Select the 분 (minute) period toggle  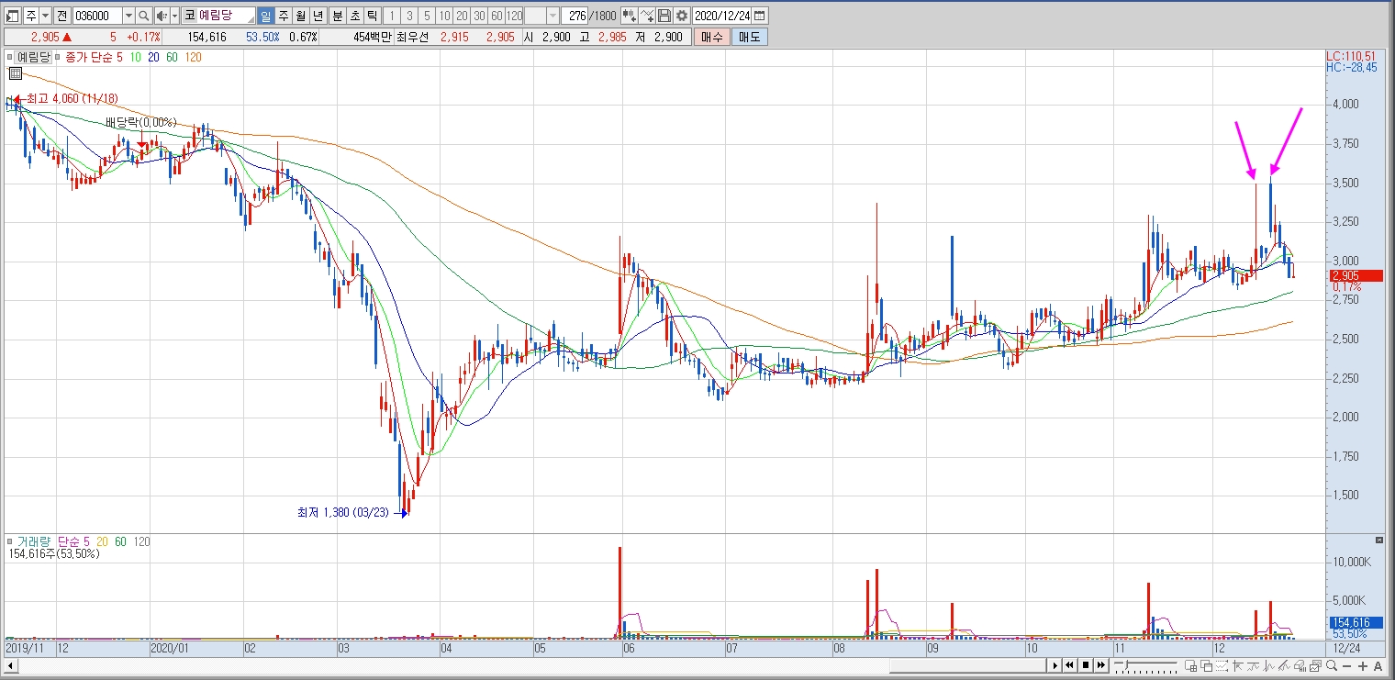coord(337,16)
